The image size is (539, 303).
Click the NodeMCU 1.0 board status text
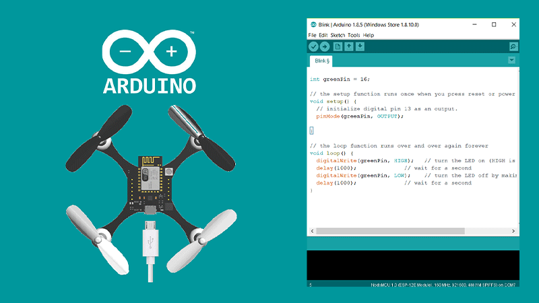click(x=443, y=285)
